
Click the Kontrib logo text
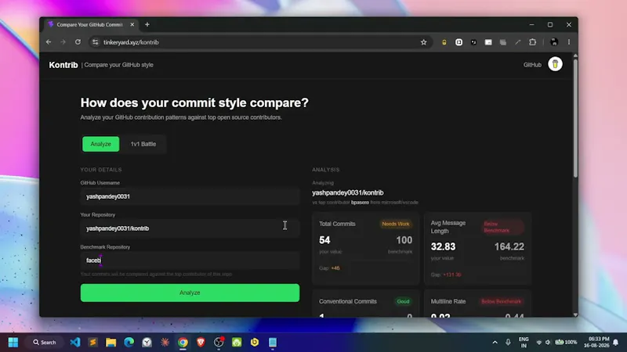(63, 65)
